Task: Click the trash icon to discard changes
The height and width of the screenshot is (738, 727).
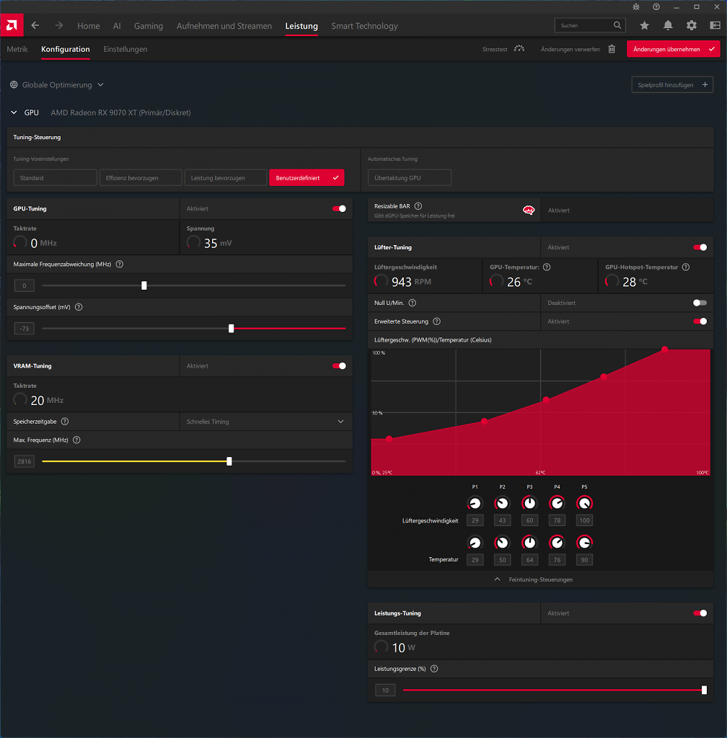Action: 612,49
